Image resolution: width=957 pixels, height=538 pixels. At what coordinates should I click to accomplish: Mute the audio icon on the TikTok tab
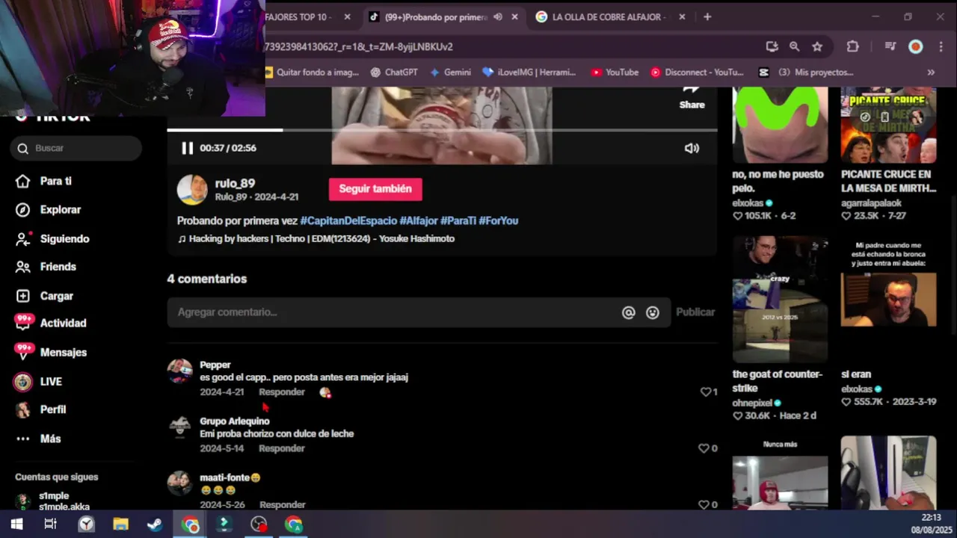(x=498, y=16)
